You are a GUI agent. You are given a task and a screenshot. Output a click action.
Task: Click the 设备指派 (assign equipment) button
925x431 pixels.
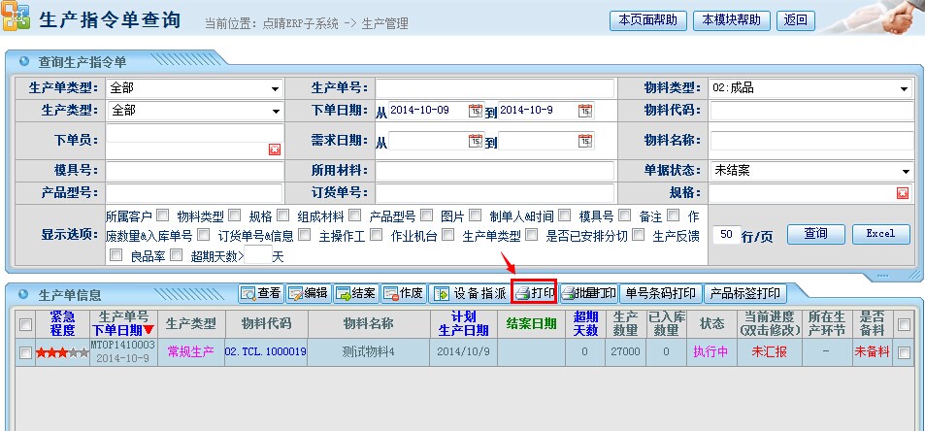click(469, 293)
